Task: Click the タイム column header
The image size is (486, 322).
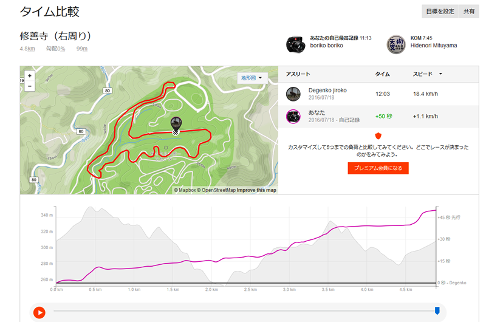Action: 383,74
